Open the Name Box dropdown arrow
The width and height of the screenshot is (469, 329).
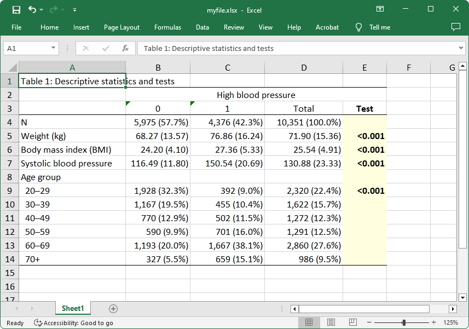point(53,48)
